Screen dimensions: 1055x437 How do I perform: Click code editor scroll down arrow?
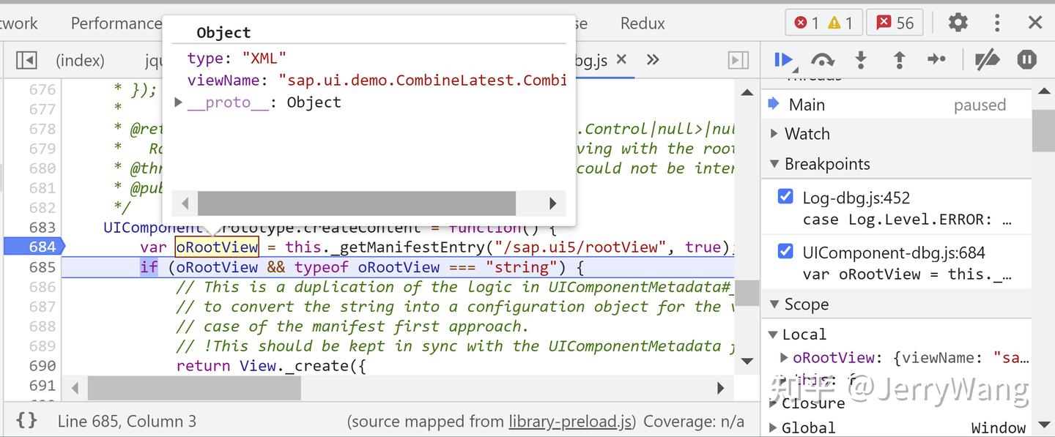click(x=747, y=361)
